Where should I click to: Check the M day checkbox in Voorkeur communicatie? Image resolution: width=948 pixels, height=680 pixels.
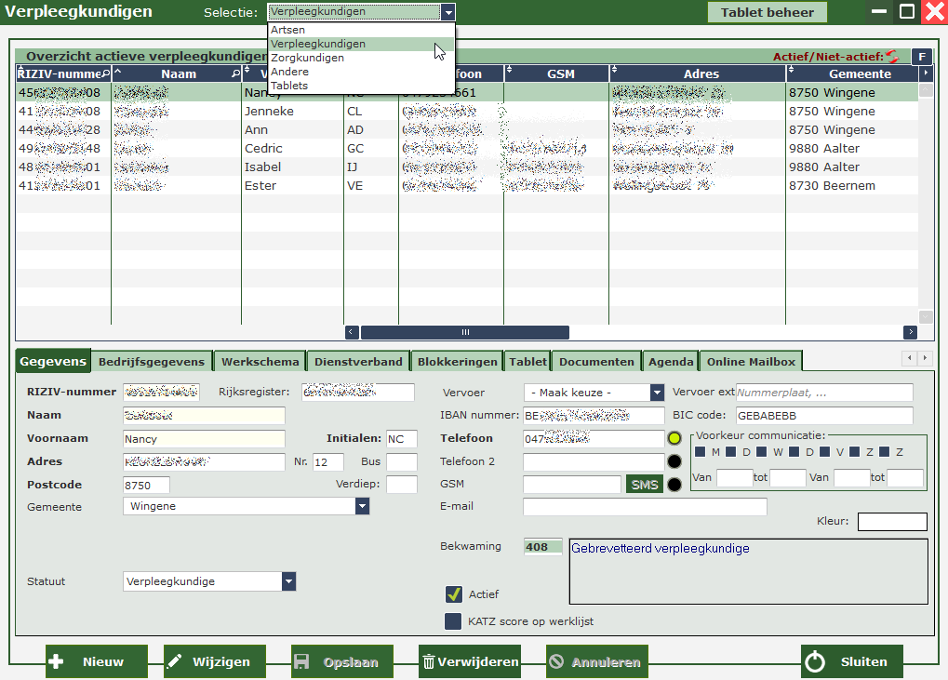pyautogui.click(x=701, y=452)
